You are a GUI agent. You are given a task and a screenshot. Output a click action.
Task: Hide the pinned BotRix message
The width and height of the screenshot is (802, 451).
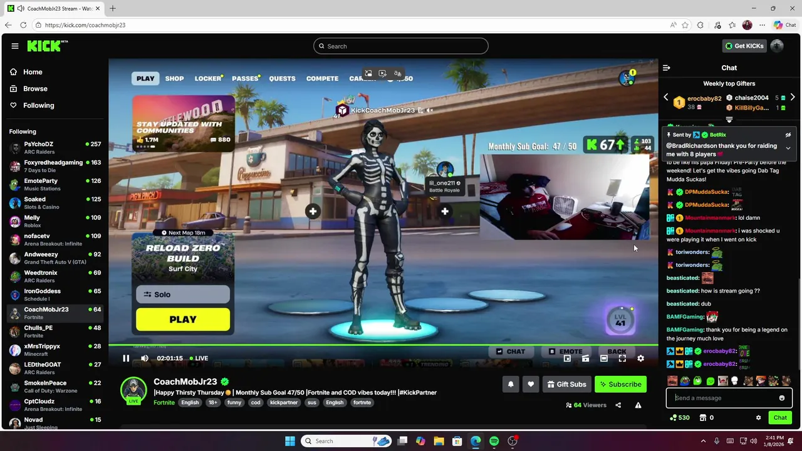pos(788,135)
